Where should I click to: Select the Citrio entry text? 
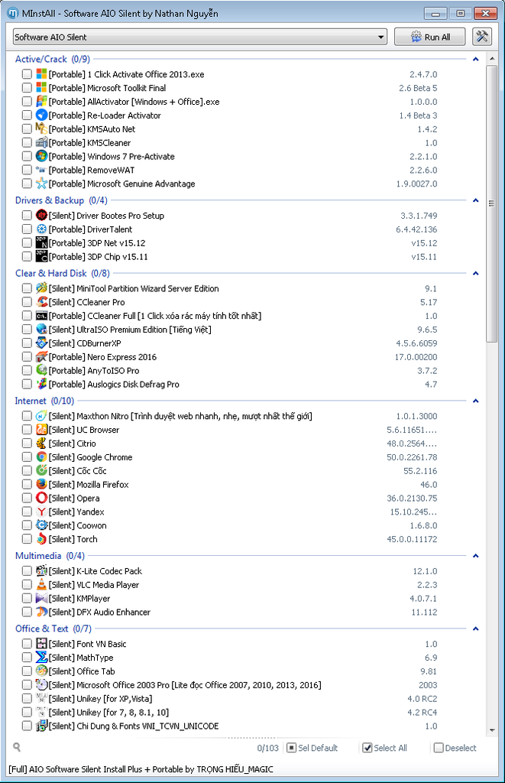[73, 443]
